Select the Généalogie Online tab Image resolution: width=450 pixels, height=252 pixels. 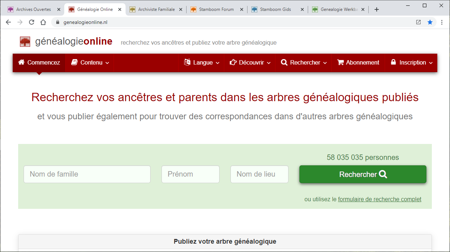95,9
